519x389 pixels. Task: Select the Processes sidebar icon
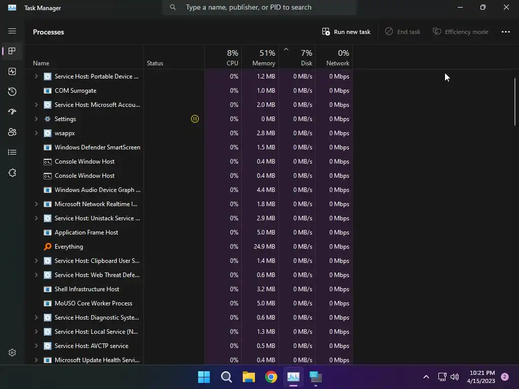point(12,51)
